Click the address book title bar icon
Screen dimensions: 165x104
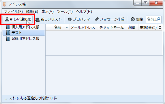click(x=5, y=4)
